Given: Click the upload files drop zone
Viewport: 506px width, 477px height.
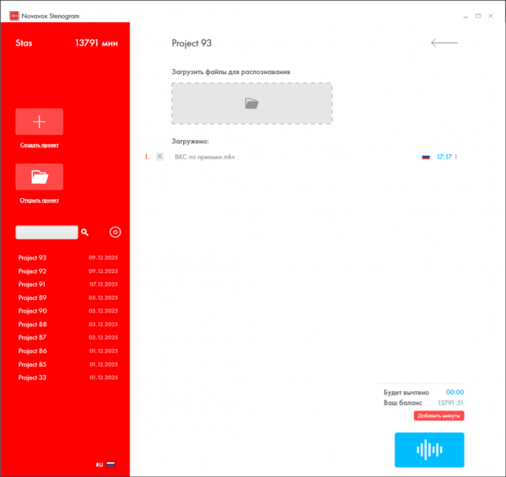Looking at the screenshot, I should click(x=251, y=104).
